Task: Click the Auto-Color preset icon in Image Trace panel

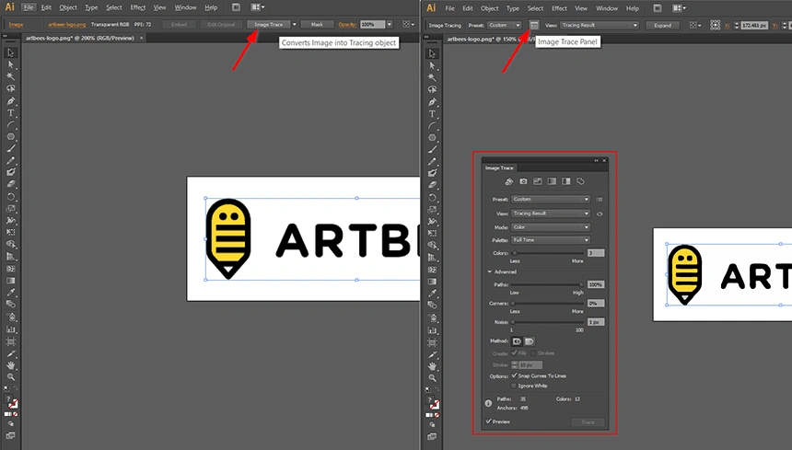Action: tap(509, 181)
